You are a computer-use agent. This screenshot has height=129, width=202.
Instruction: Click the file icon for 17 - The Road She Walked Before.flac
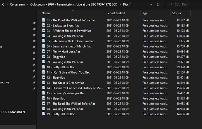coord(44,103)
